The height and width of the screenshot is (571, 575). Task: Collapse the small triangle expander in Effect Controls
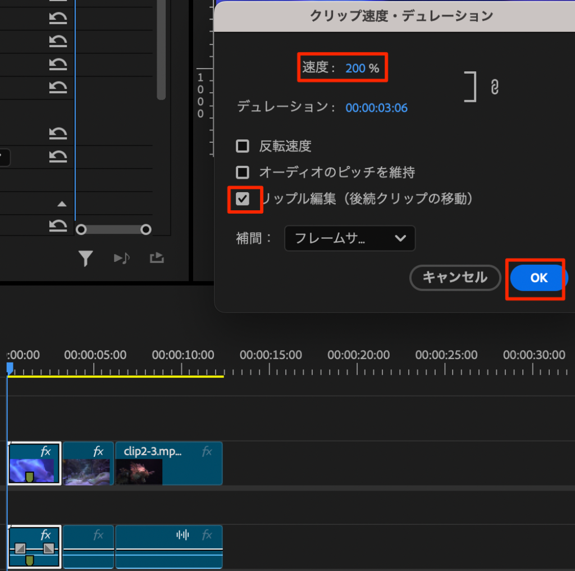coord(62,204)
